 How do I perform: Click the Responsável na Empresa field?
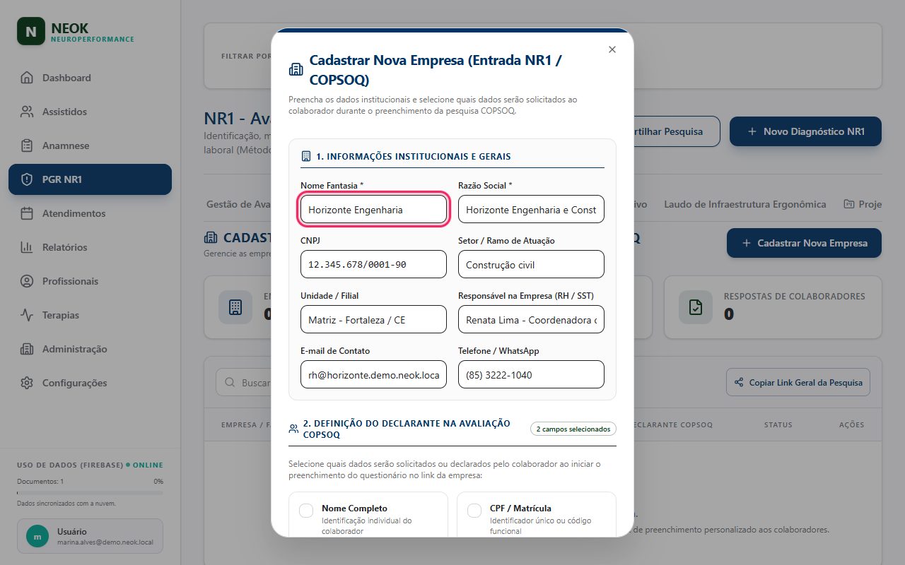(x=531, y=320)
